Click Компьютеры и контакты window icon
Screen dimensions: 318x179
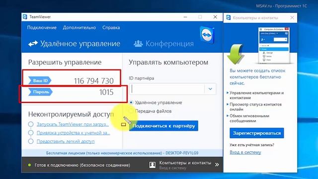click(229, 18)
